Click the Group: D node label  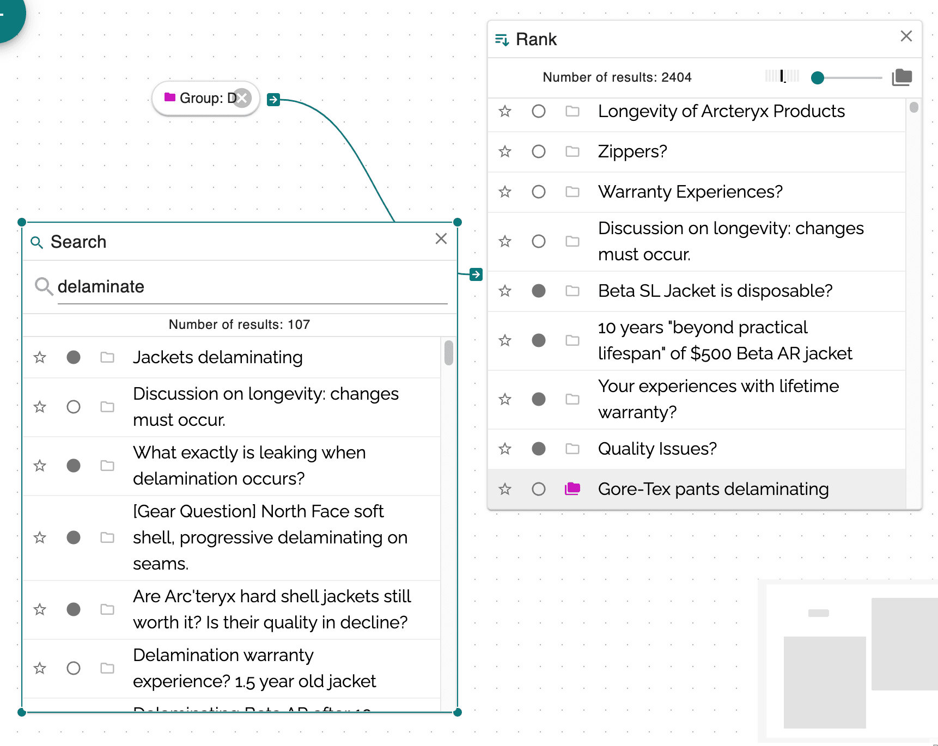pyautogui.click(x=207, y=99)
